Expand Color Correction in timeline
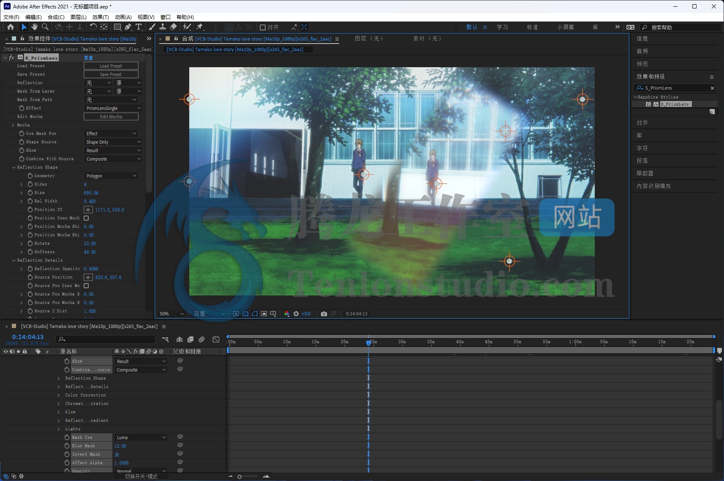This screenshot has height=481, width=724. (x=59, y=395)
